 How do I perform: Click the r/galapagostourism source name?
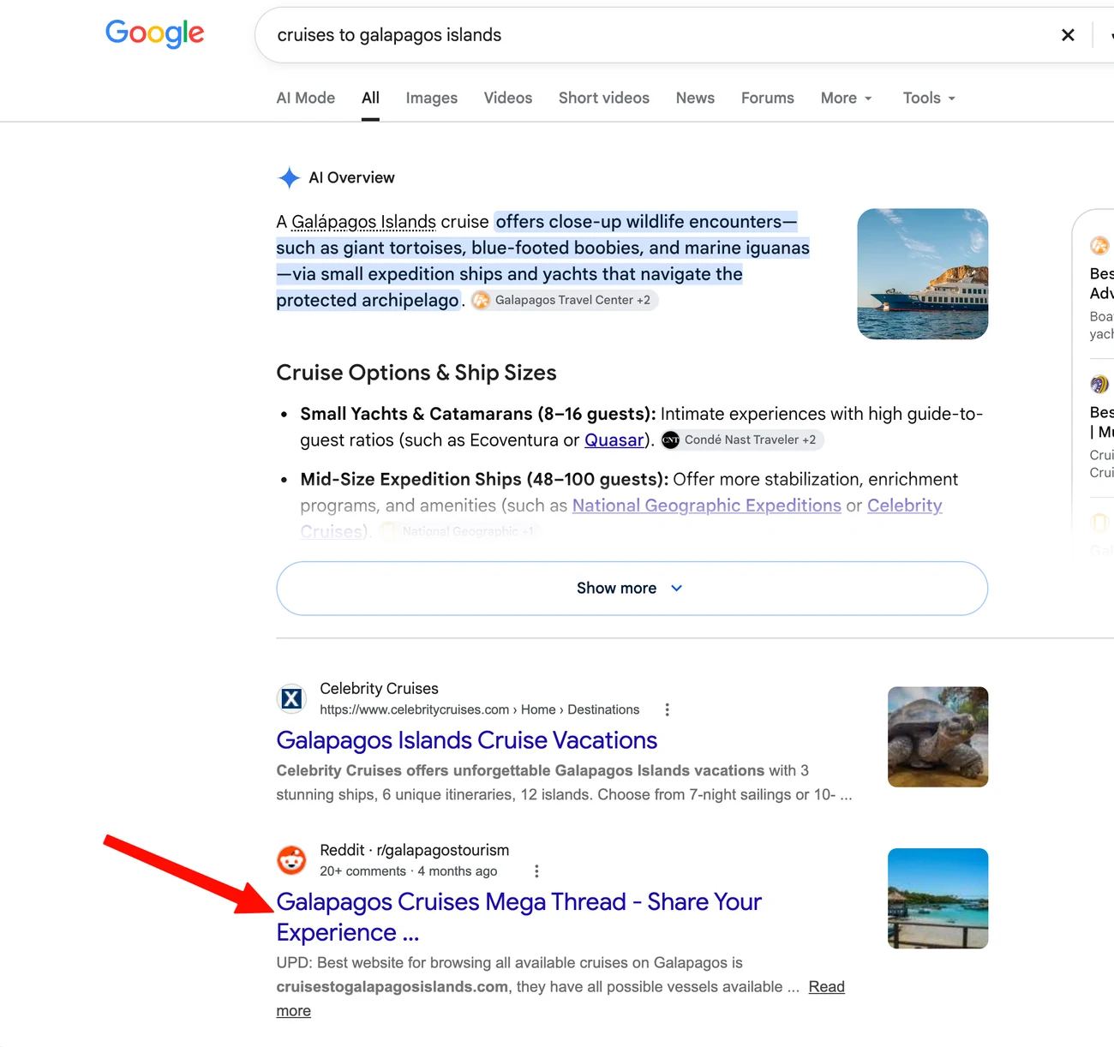(x=443, y=850)
